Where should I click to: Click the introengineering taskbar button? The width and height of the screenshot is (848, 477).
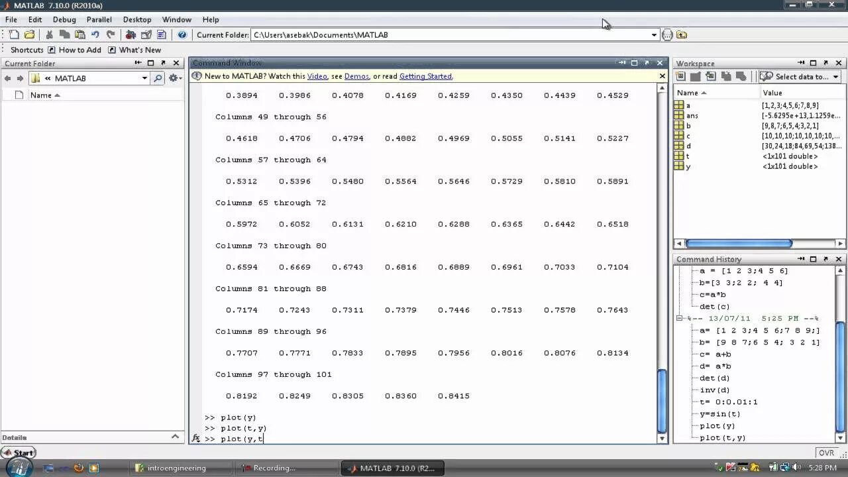pos(181,468)
